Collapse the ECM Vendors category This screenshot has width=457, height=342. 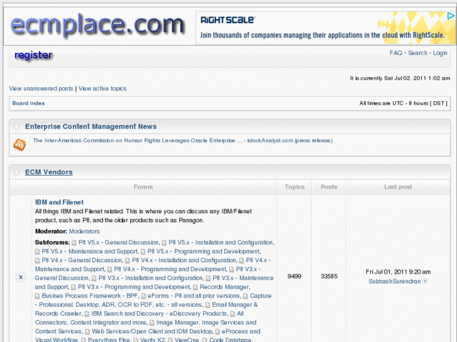click(17, 173)
